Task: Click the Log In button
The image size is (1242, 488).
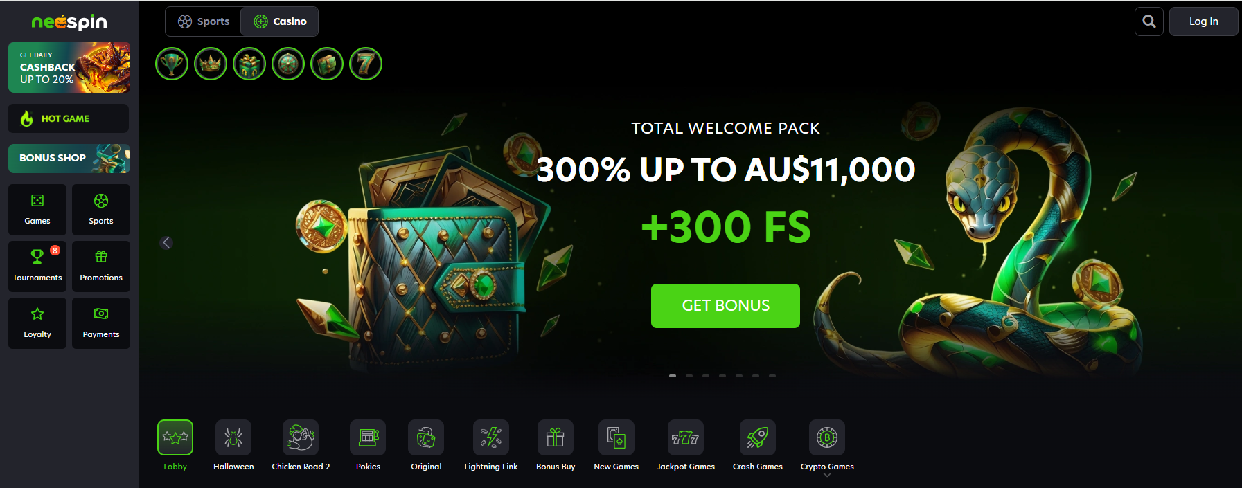Action: point(1203,21)
